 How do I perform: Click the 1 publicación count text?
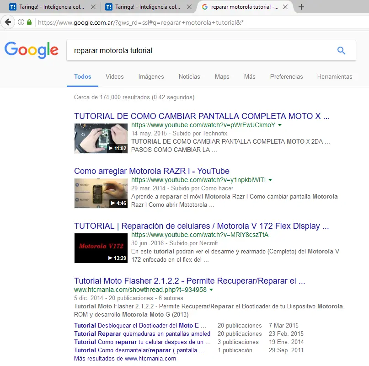click(235, 350)
